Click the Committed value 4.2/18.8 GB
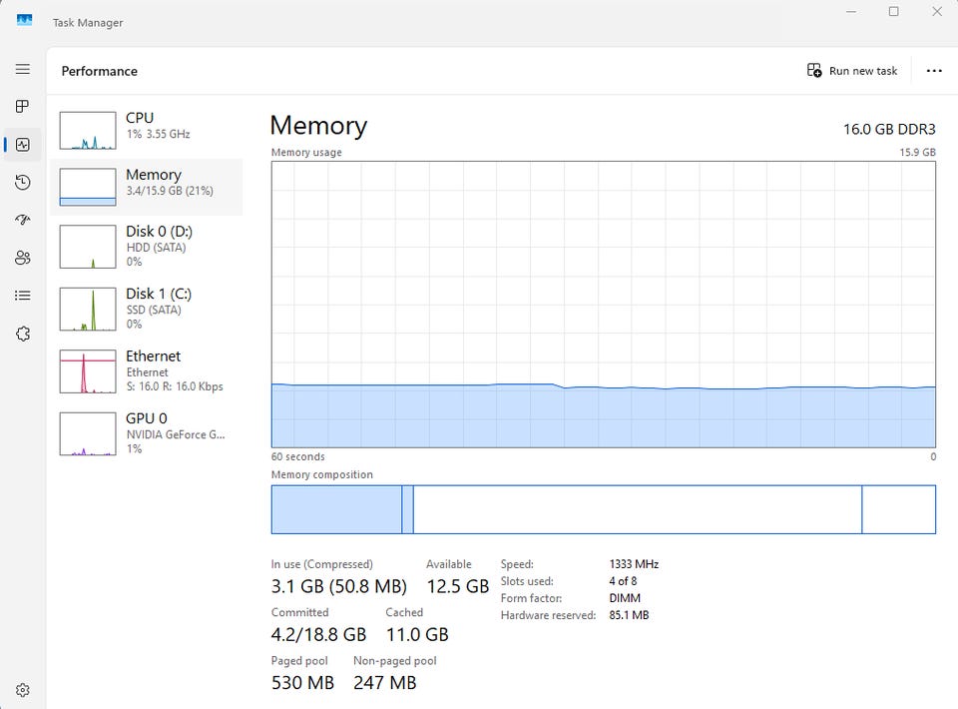Viewport: 958px width, 709px height. click(x=318, y=634)
